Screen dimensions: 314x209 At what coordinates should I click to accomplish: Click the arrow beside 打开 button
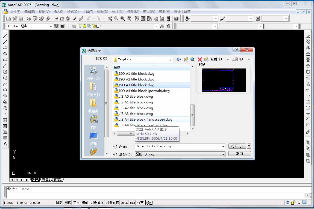[x=249, y=146]
